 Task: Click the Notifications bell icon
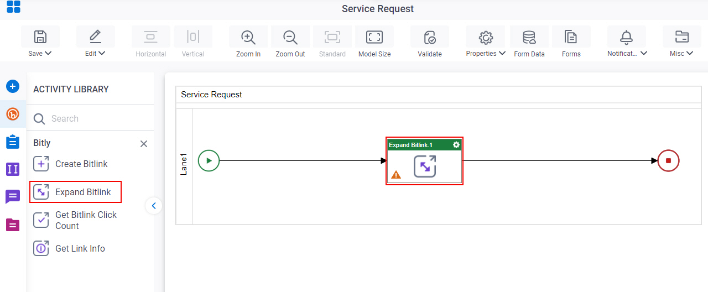pyautogui.click(x=627, y=37)
